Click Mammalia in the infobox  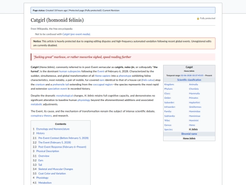[194, 94]
